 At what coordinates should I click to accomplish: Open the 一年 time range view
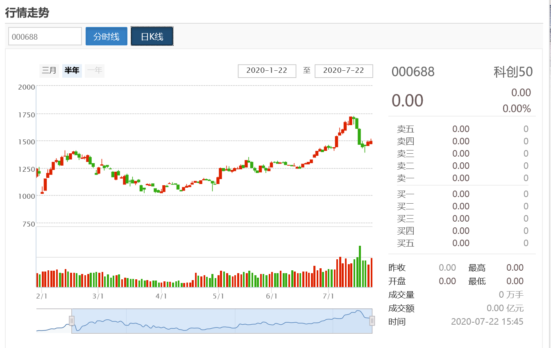(94, 70)
